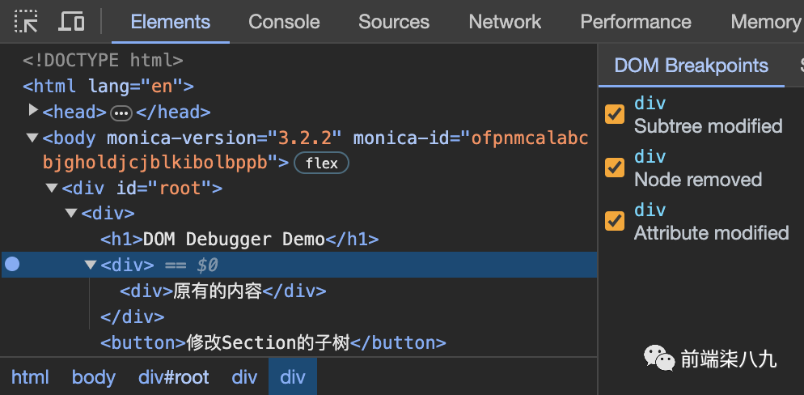The height and width of the screenshot is (395, 804).
Task: Disable the Node removed breakpoint checkbox
Action: pos(615,168)
